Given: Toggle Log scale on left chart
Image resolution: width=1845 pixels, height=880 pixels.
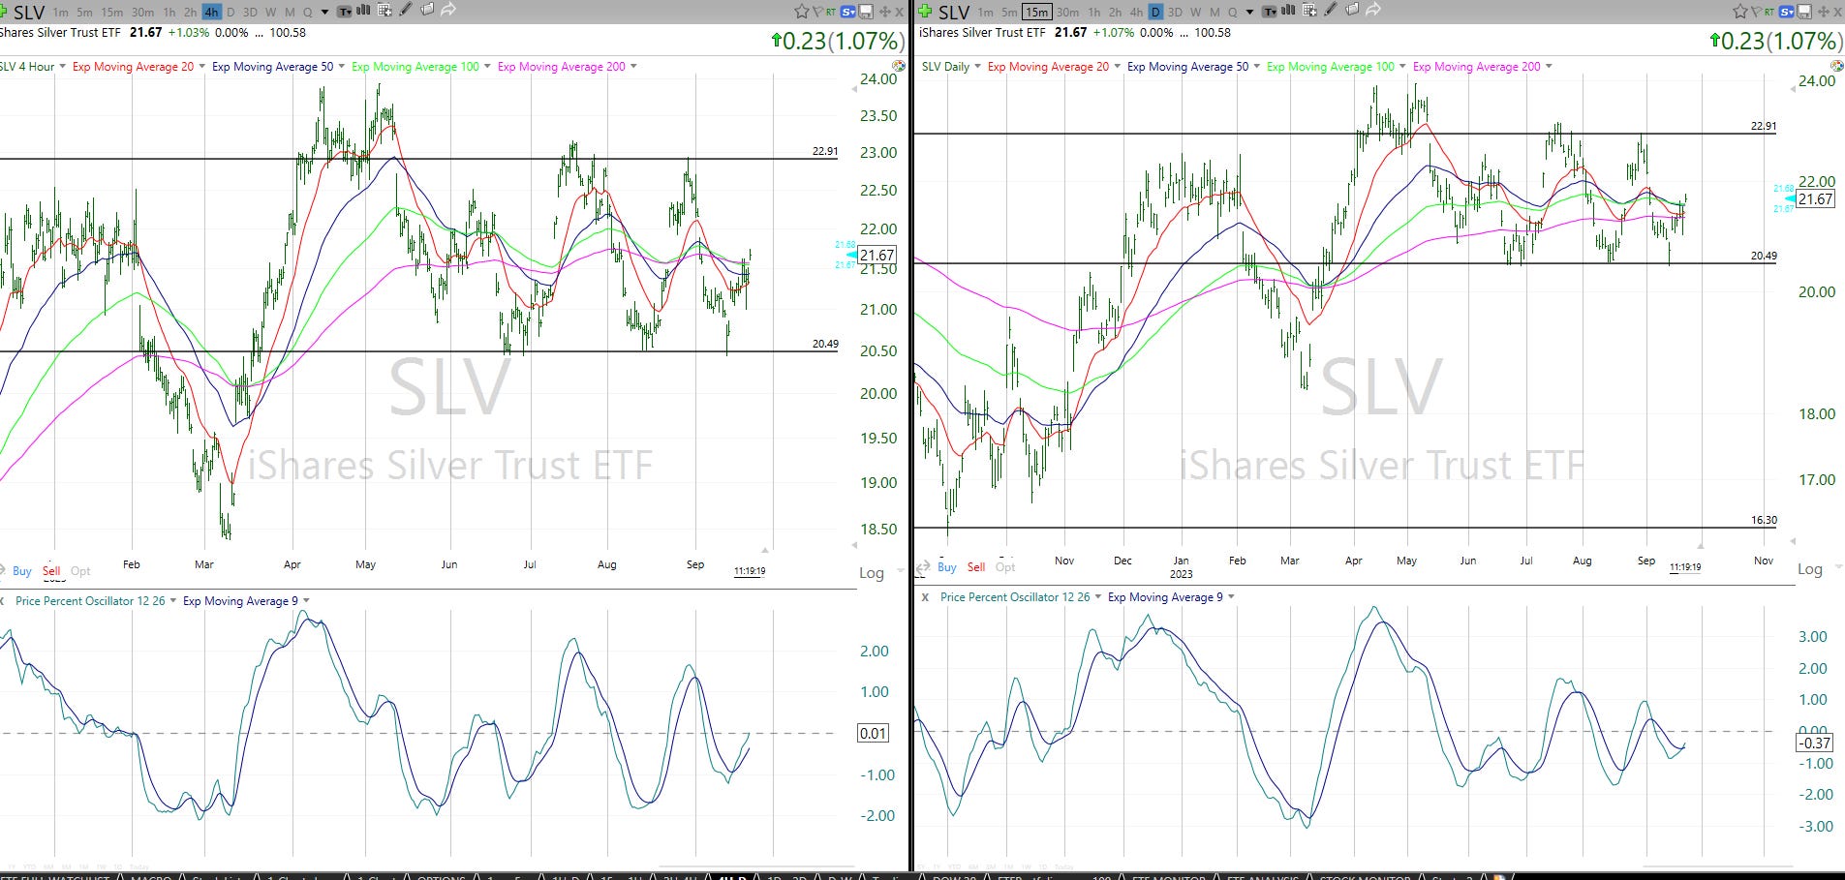Looking at the screenshot, I should [x=871, y=573].
